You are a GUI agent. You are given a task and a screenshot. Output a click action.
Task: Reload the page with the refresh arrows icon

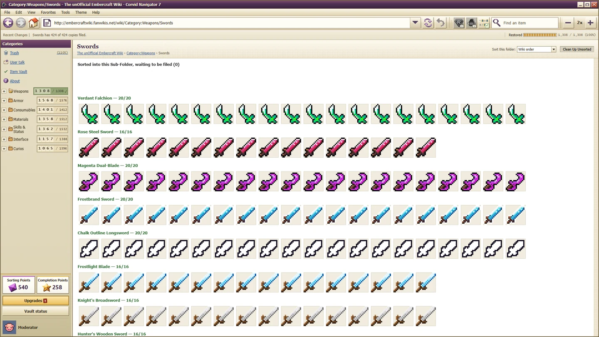pyautogui.click(x=428, y=23)
